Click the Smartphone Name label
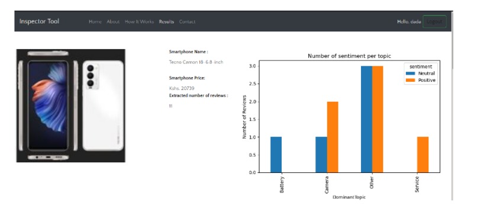Viewport: 477px width, 215px height. point(189,52)
